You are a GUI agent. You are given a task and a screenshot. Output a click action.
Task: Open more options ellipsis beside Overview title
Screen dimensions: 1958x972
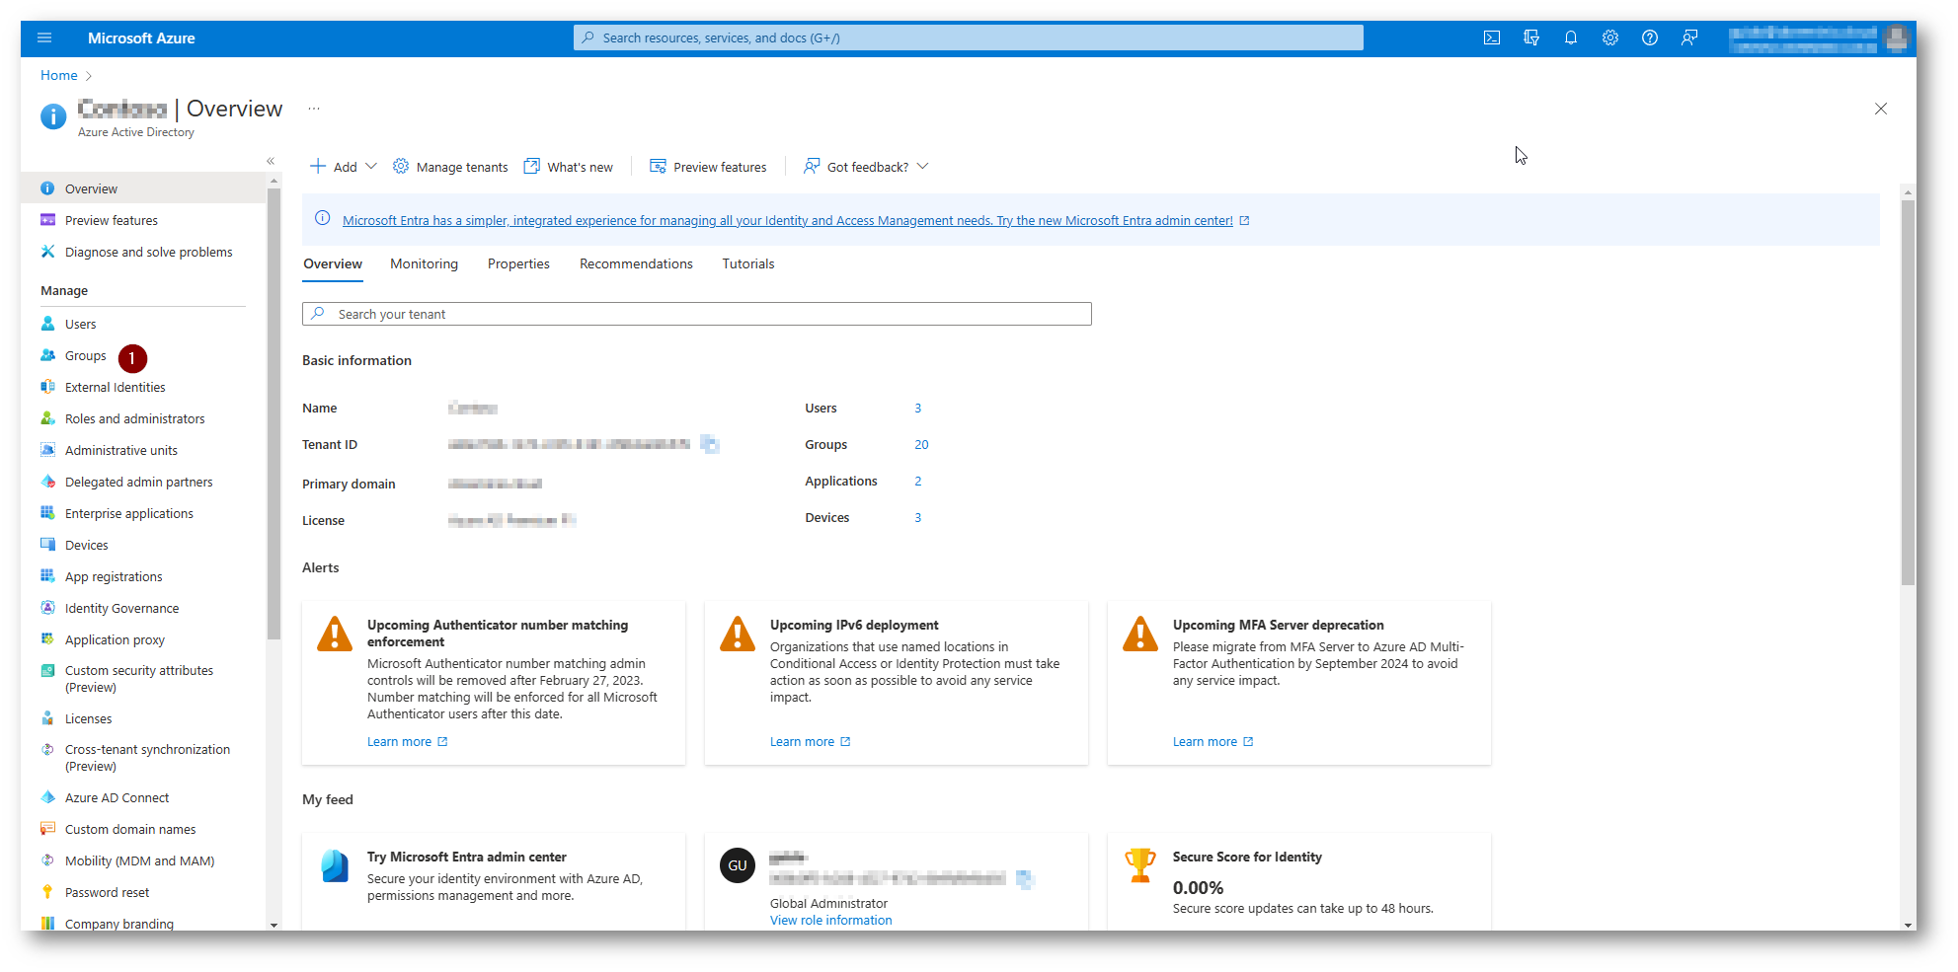click(x=314, y=109)
